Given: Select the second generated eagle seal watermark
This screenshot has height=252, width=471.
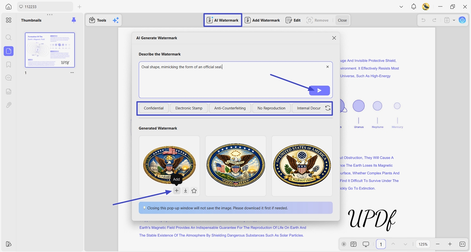Looking at the screenshot, I should pyautogui.click(x=236, y=166).
